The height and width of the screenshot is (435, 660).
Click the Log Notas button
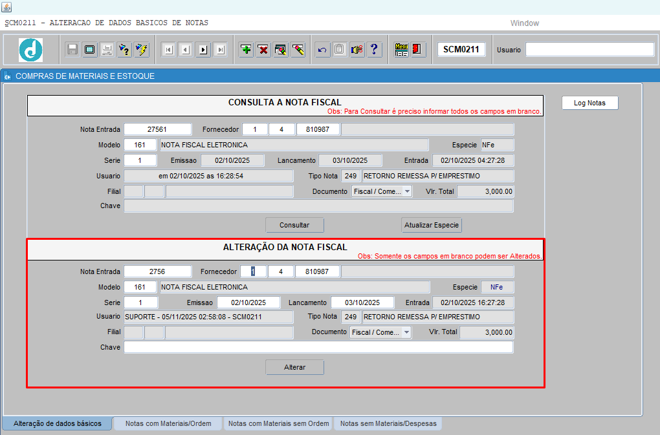(x=589, y=103)
